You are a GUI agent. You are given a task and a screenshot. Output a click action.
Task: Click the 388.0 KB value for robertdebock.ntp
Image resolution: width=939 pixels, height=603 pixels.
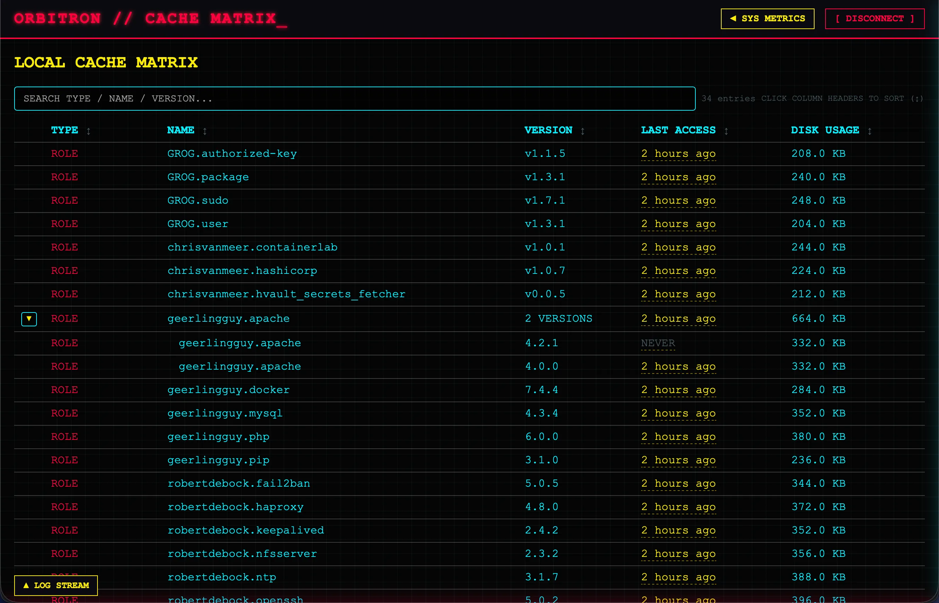coord(818,577)
